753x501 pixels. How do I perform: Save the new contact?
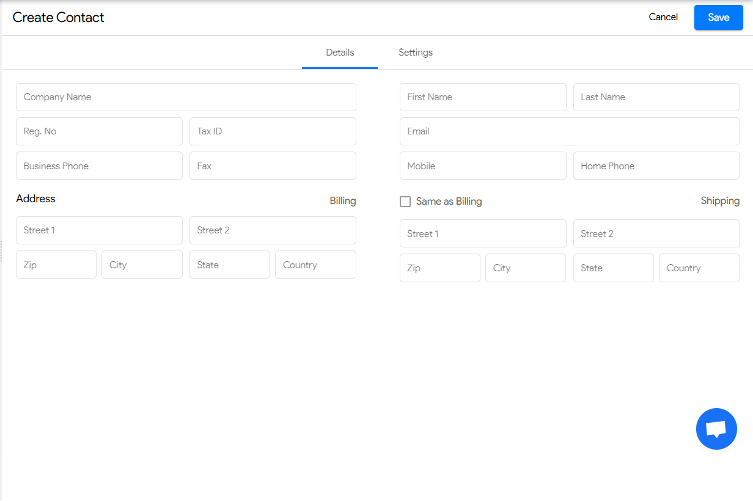click(719, 17)
